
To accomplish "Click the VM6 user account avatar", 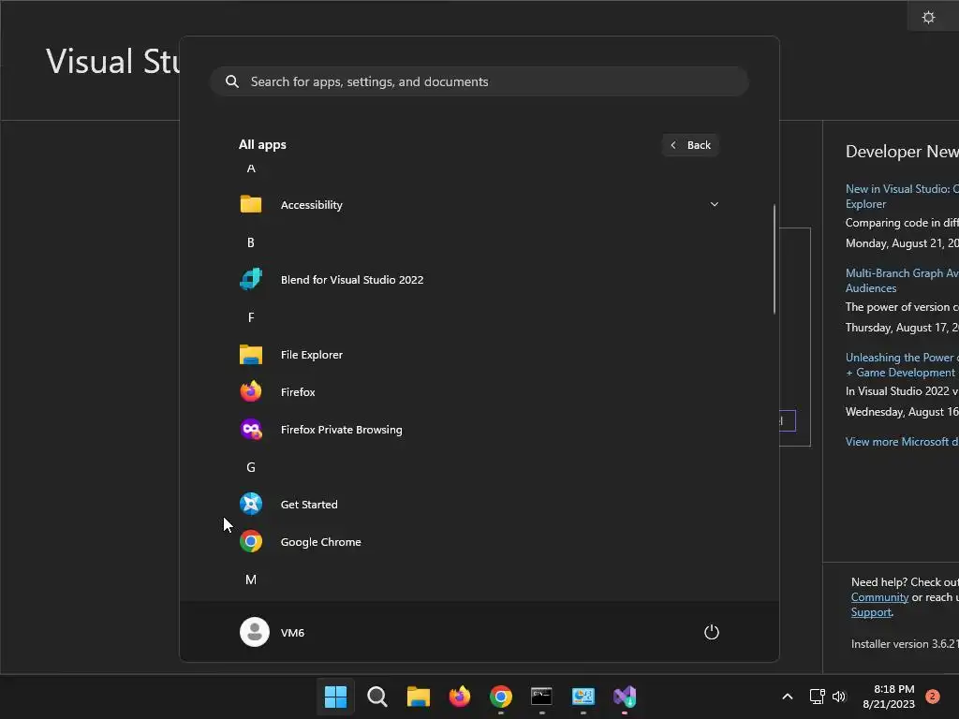I will click(x=255, y=632).
